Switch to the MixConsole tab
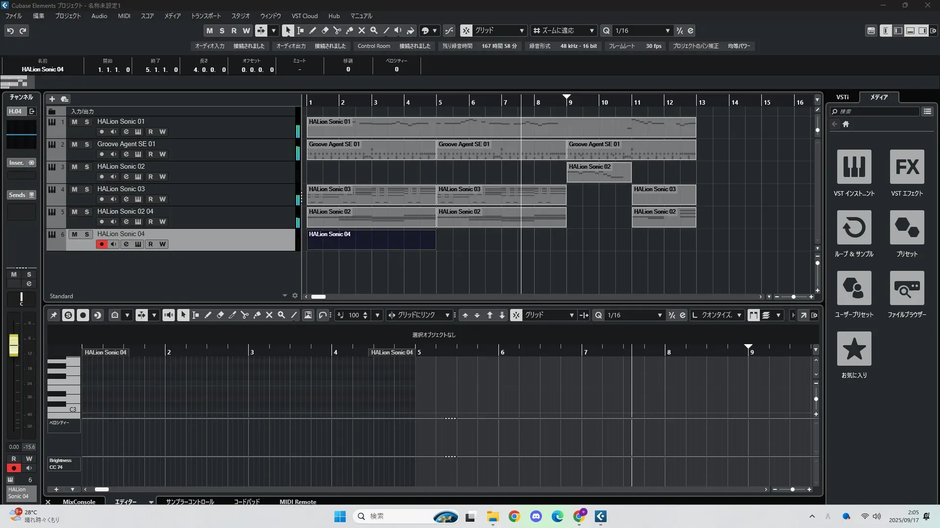This screenshot has height=528, width=940. pos(79,502)
